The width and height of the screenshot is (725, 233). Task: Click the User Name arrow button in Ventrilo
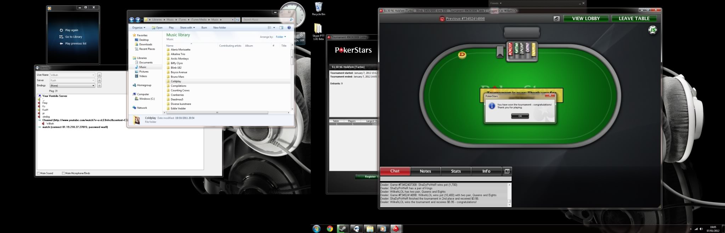tap(99, 75)
